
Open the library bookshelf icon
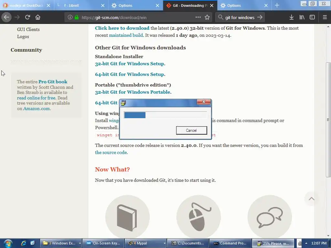click(x=302, y=17)
